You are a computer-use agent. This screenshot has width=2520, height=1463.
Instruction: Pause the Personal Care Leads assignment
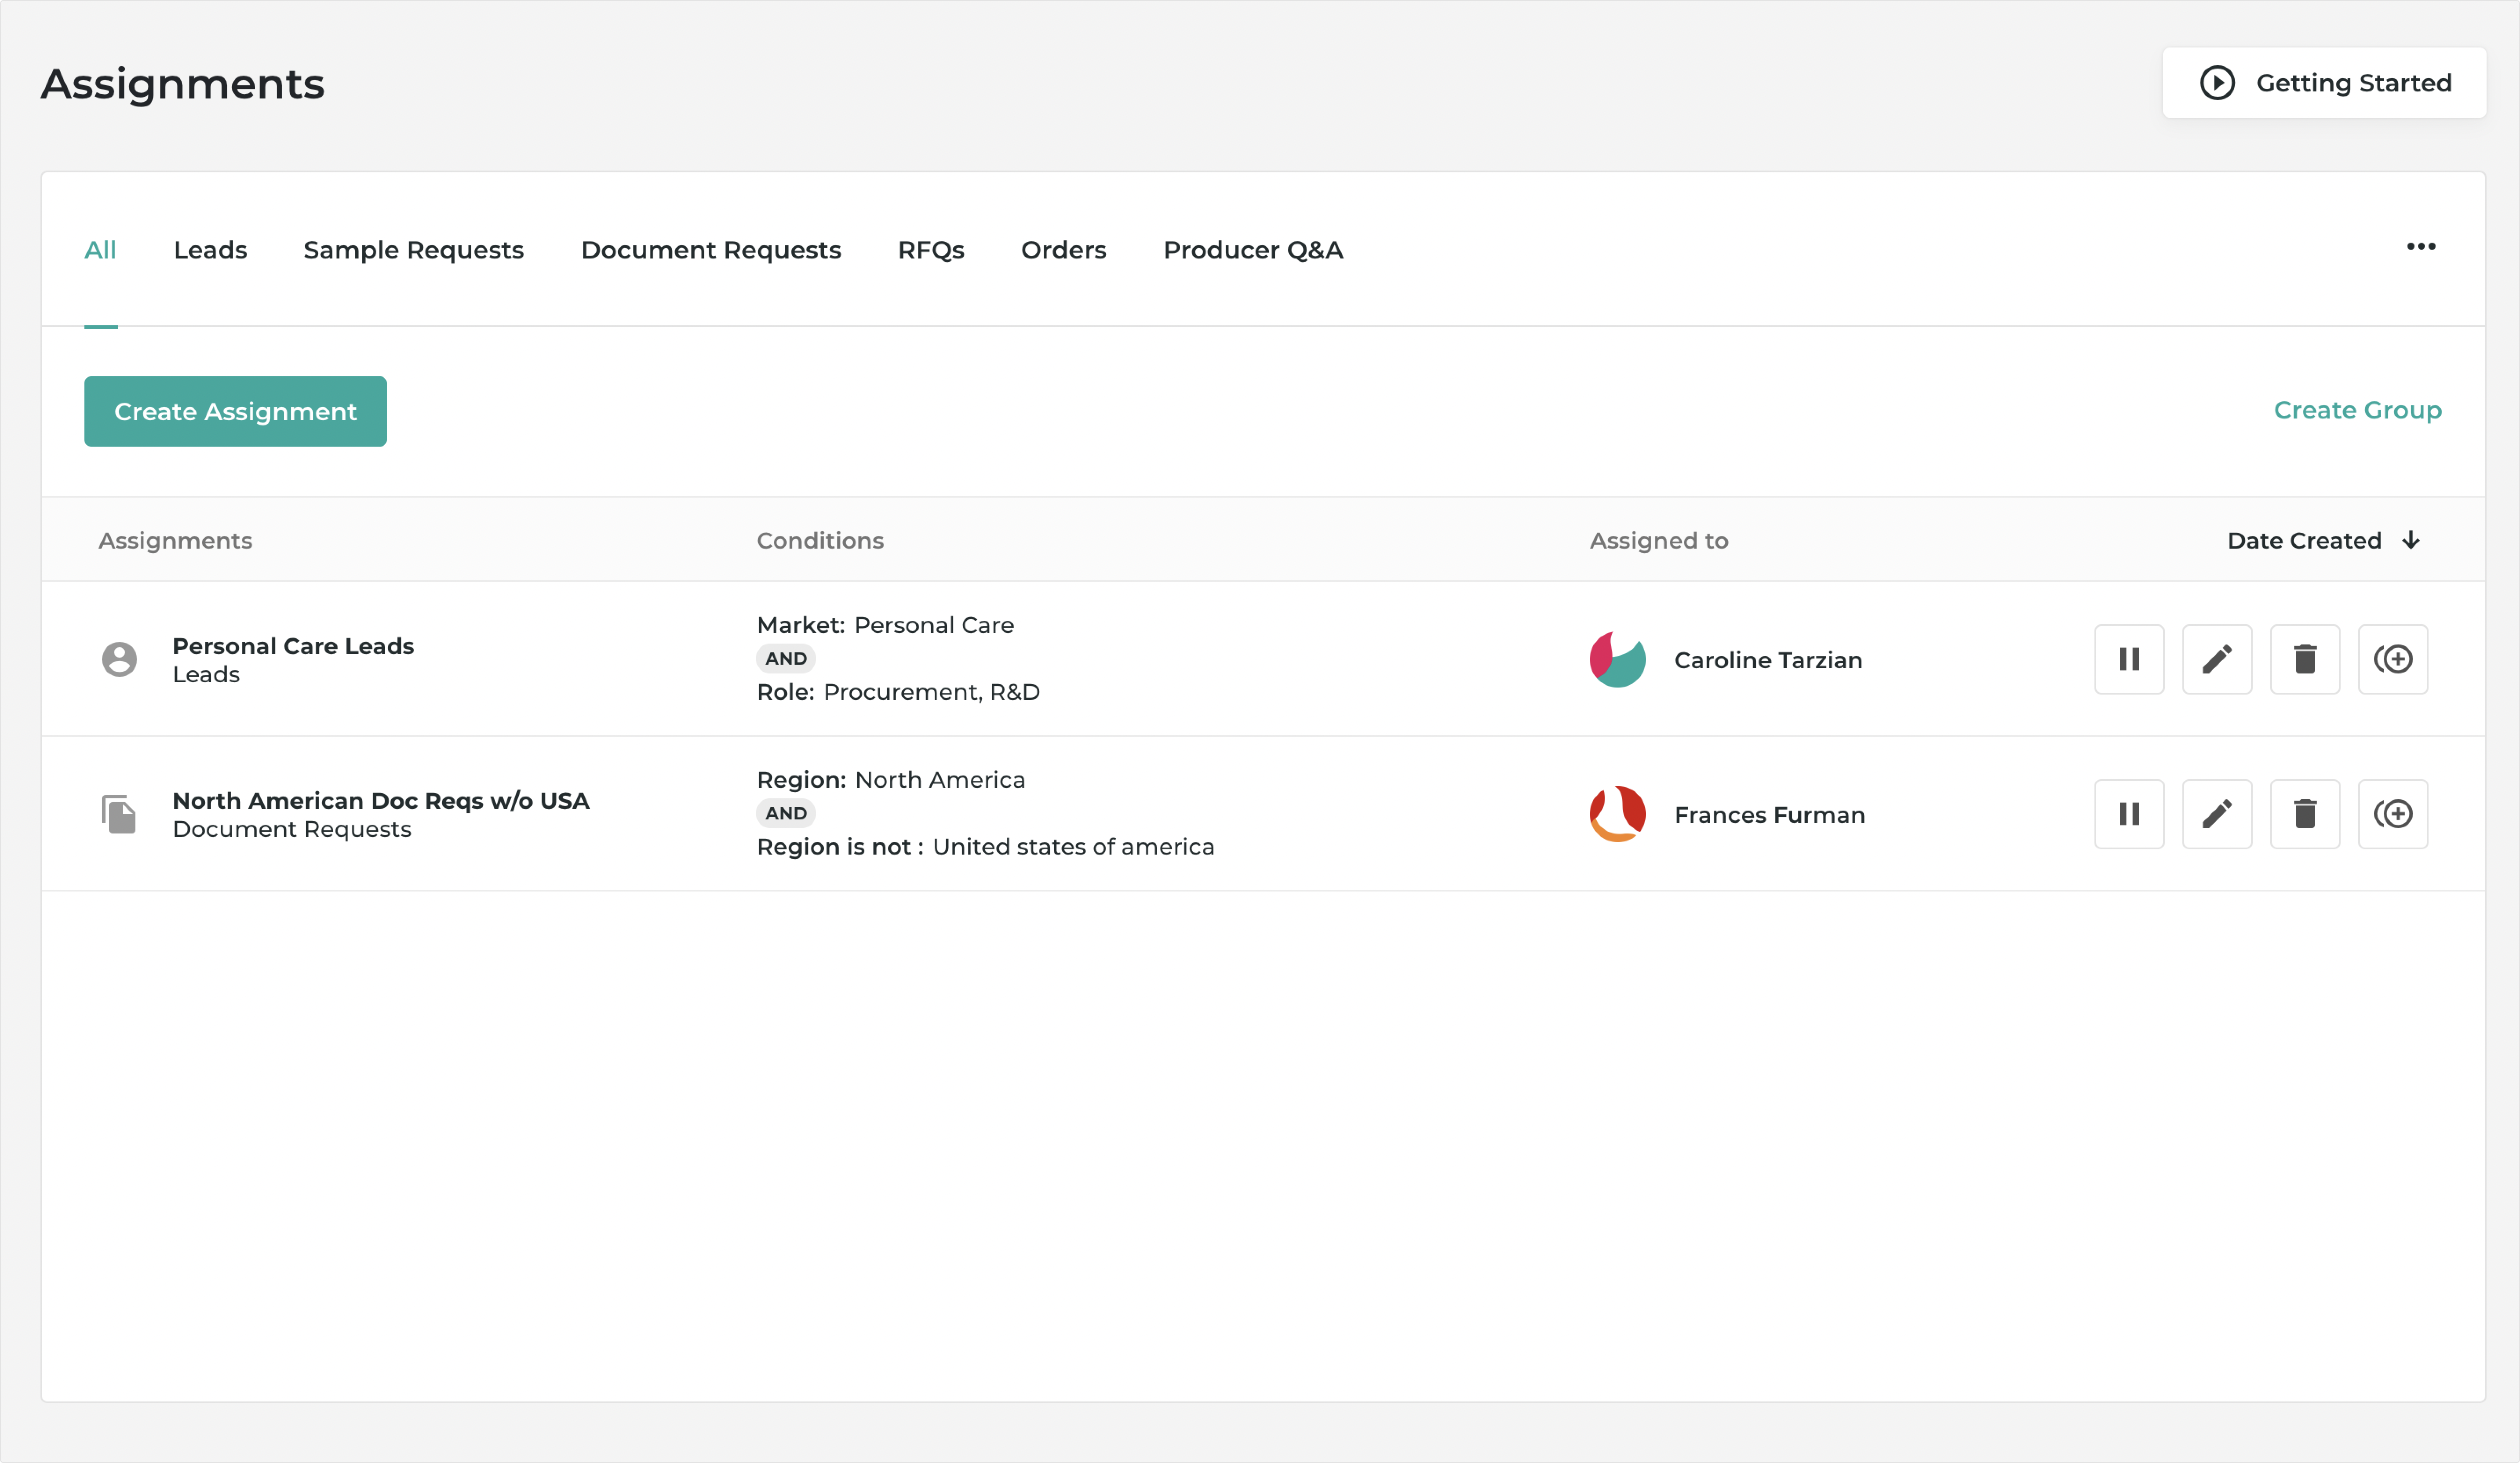click(2129, 659)
